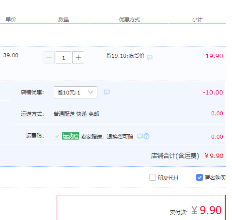Click the 省19.10:吃货价 discount text
232x220 pixels.
125,56
